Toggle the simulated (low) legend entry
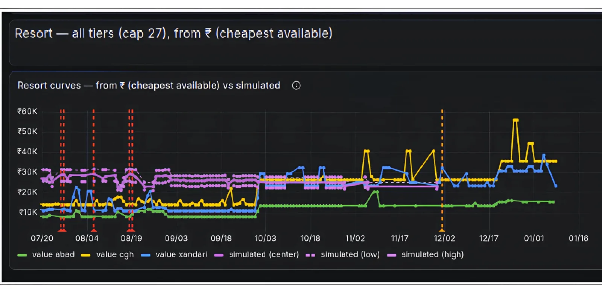The height and width of the screenshot is (293, 602). 343,255
